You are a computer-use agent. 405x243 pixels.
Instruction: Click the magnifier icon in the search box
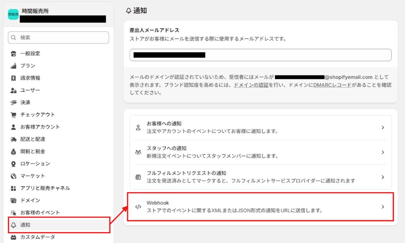point(13,37)
